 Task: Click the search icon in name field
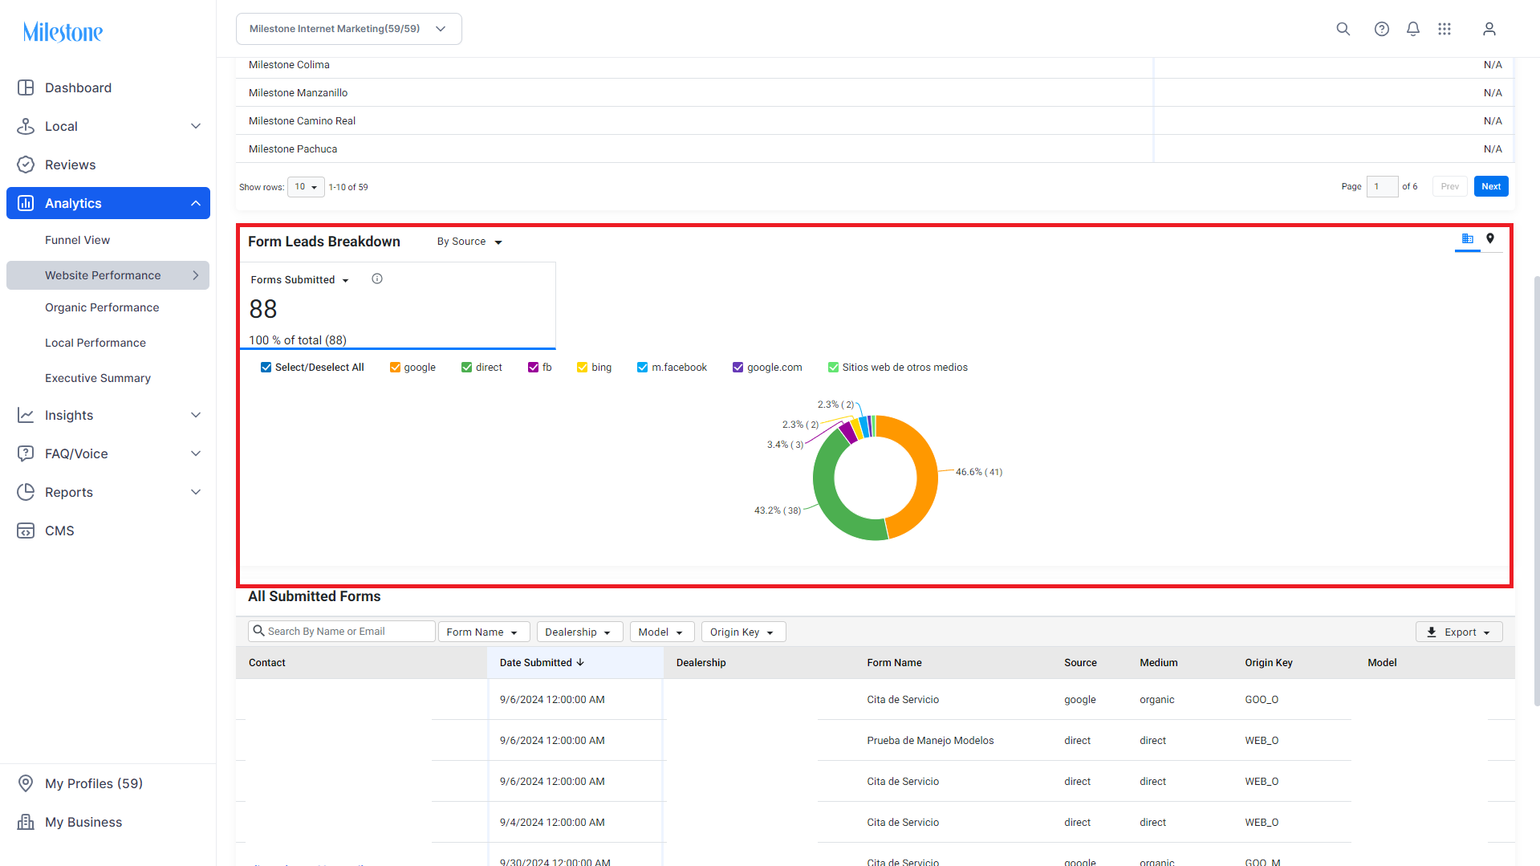258,631
